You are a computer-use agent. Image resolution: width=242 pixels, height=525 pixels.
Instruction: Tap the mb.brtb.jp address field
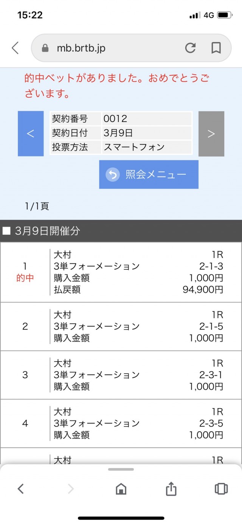point(113,48)
